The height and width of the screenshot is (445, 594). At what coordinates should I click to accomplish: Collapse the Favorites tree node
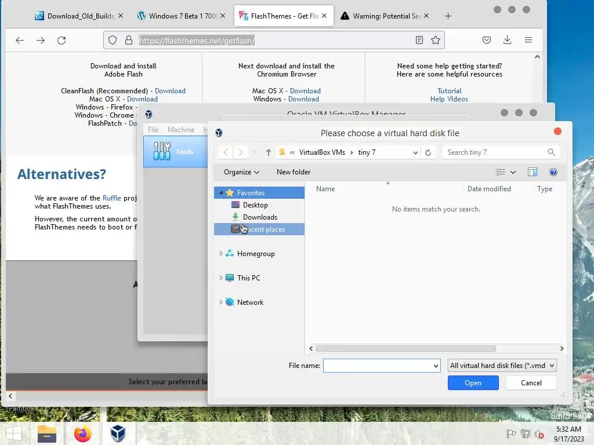click(x=221, y=192)
